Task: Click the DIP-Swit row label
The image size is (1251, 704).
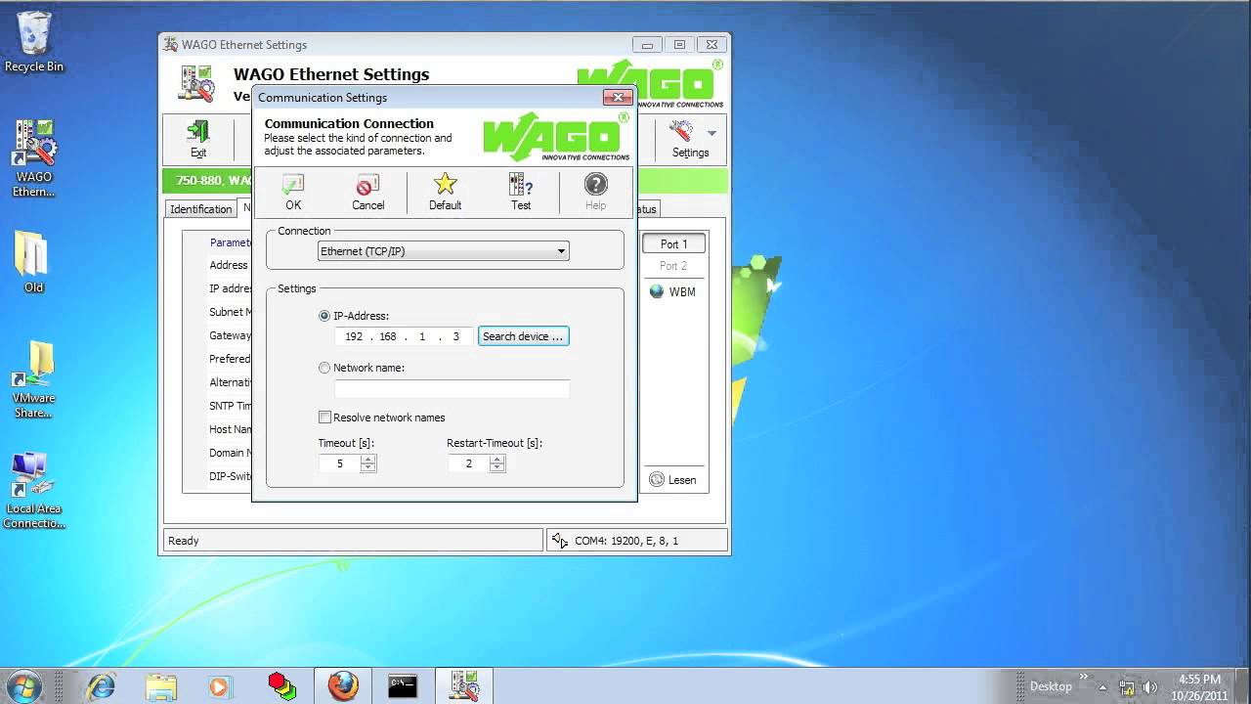Action: [230, 476]
